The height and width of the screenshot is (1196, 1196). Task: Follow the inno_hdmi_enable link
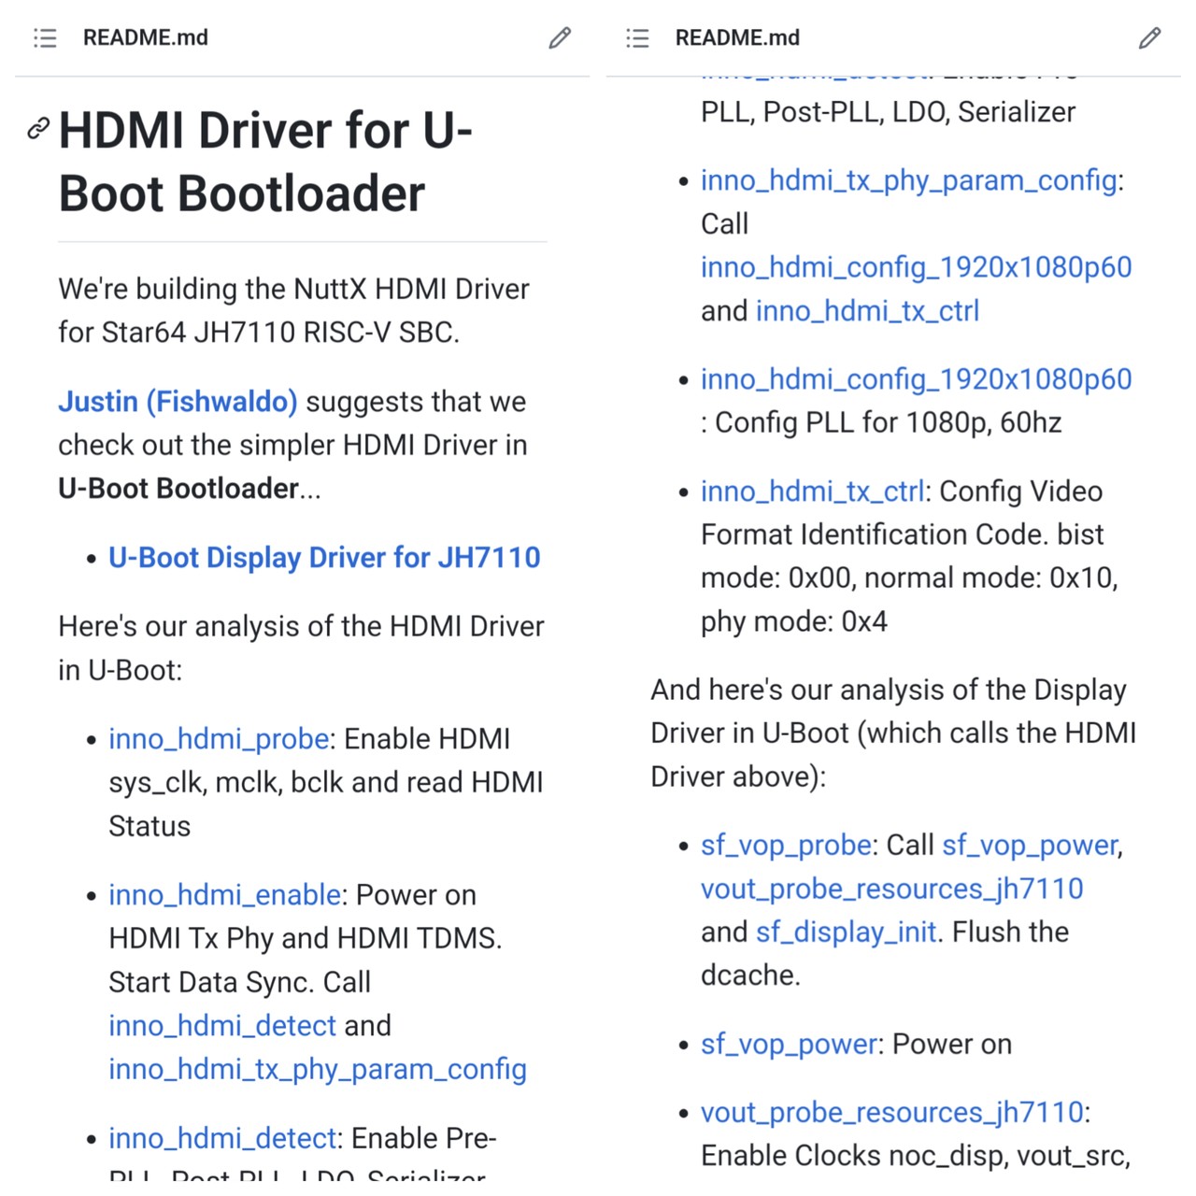click(224, 895)
